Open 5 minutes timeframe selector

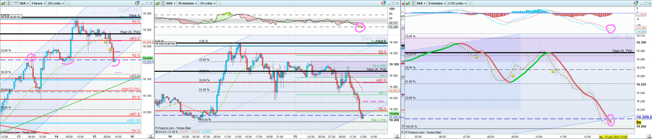point(437,3)
